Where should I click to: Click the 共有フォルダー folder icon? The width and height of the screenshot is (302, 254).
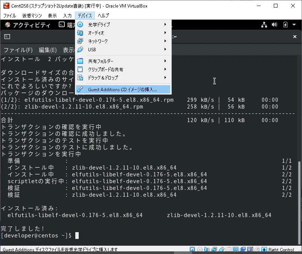pos(80,61)
